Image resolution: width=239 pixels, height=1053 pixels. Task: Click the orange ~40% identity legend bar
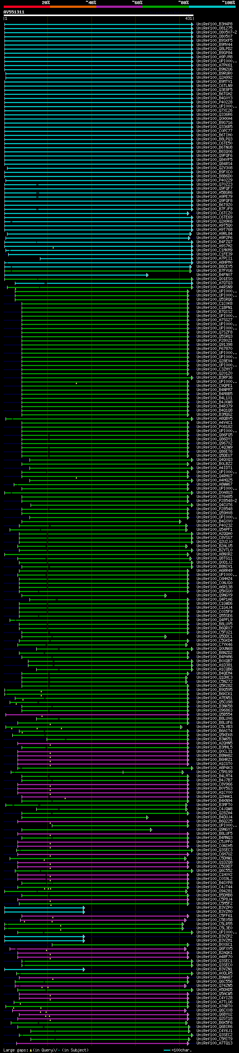pos(73,7)
